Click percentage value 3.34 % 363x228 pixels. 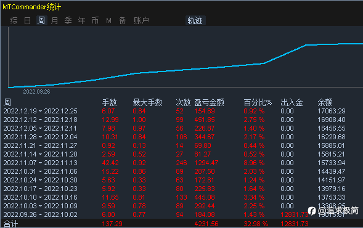point(254,197)
